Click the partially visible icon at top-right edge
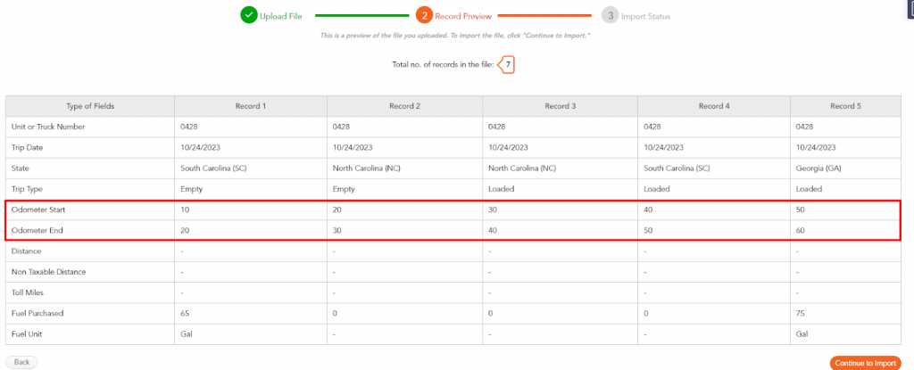914x370 pixels. coord(910,11)
